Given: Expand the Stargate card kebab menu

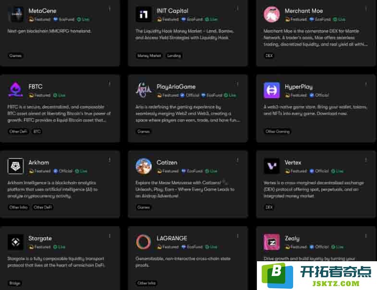Looking at the screenshot, I should click(109, 236).
